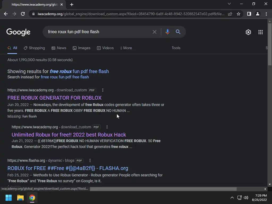Open the Chrome profile avatar
The height and width of the screenshot is (204, 272).
tap(258, 14)
